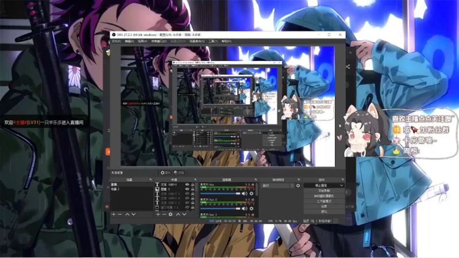Add a new source with plus icon
This screenshot has width=459, height=258.
pyautogui.click(x=158, y=214)
